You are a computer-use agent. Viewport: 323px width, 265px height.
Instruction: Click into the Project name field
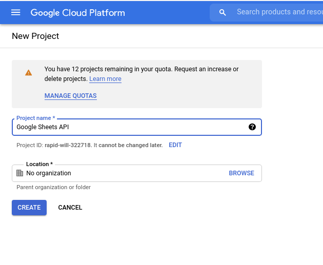[137, 127]
